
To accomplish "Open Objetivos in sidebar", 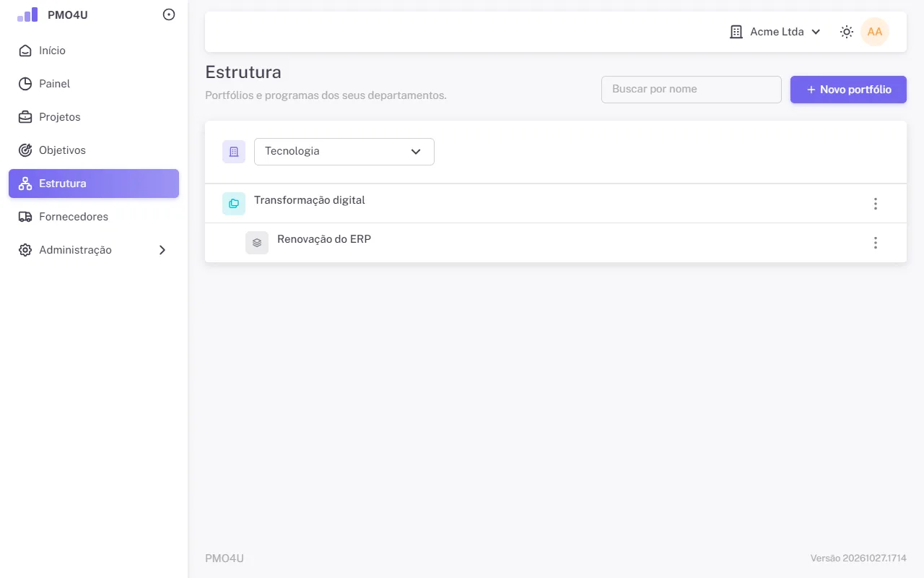I will (94, 150).
